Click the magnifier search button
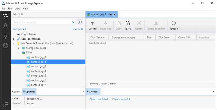Image resolution: width=217 pixels, height=110 pixels. point(80,22)
